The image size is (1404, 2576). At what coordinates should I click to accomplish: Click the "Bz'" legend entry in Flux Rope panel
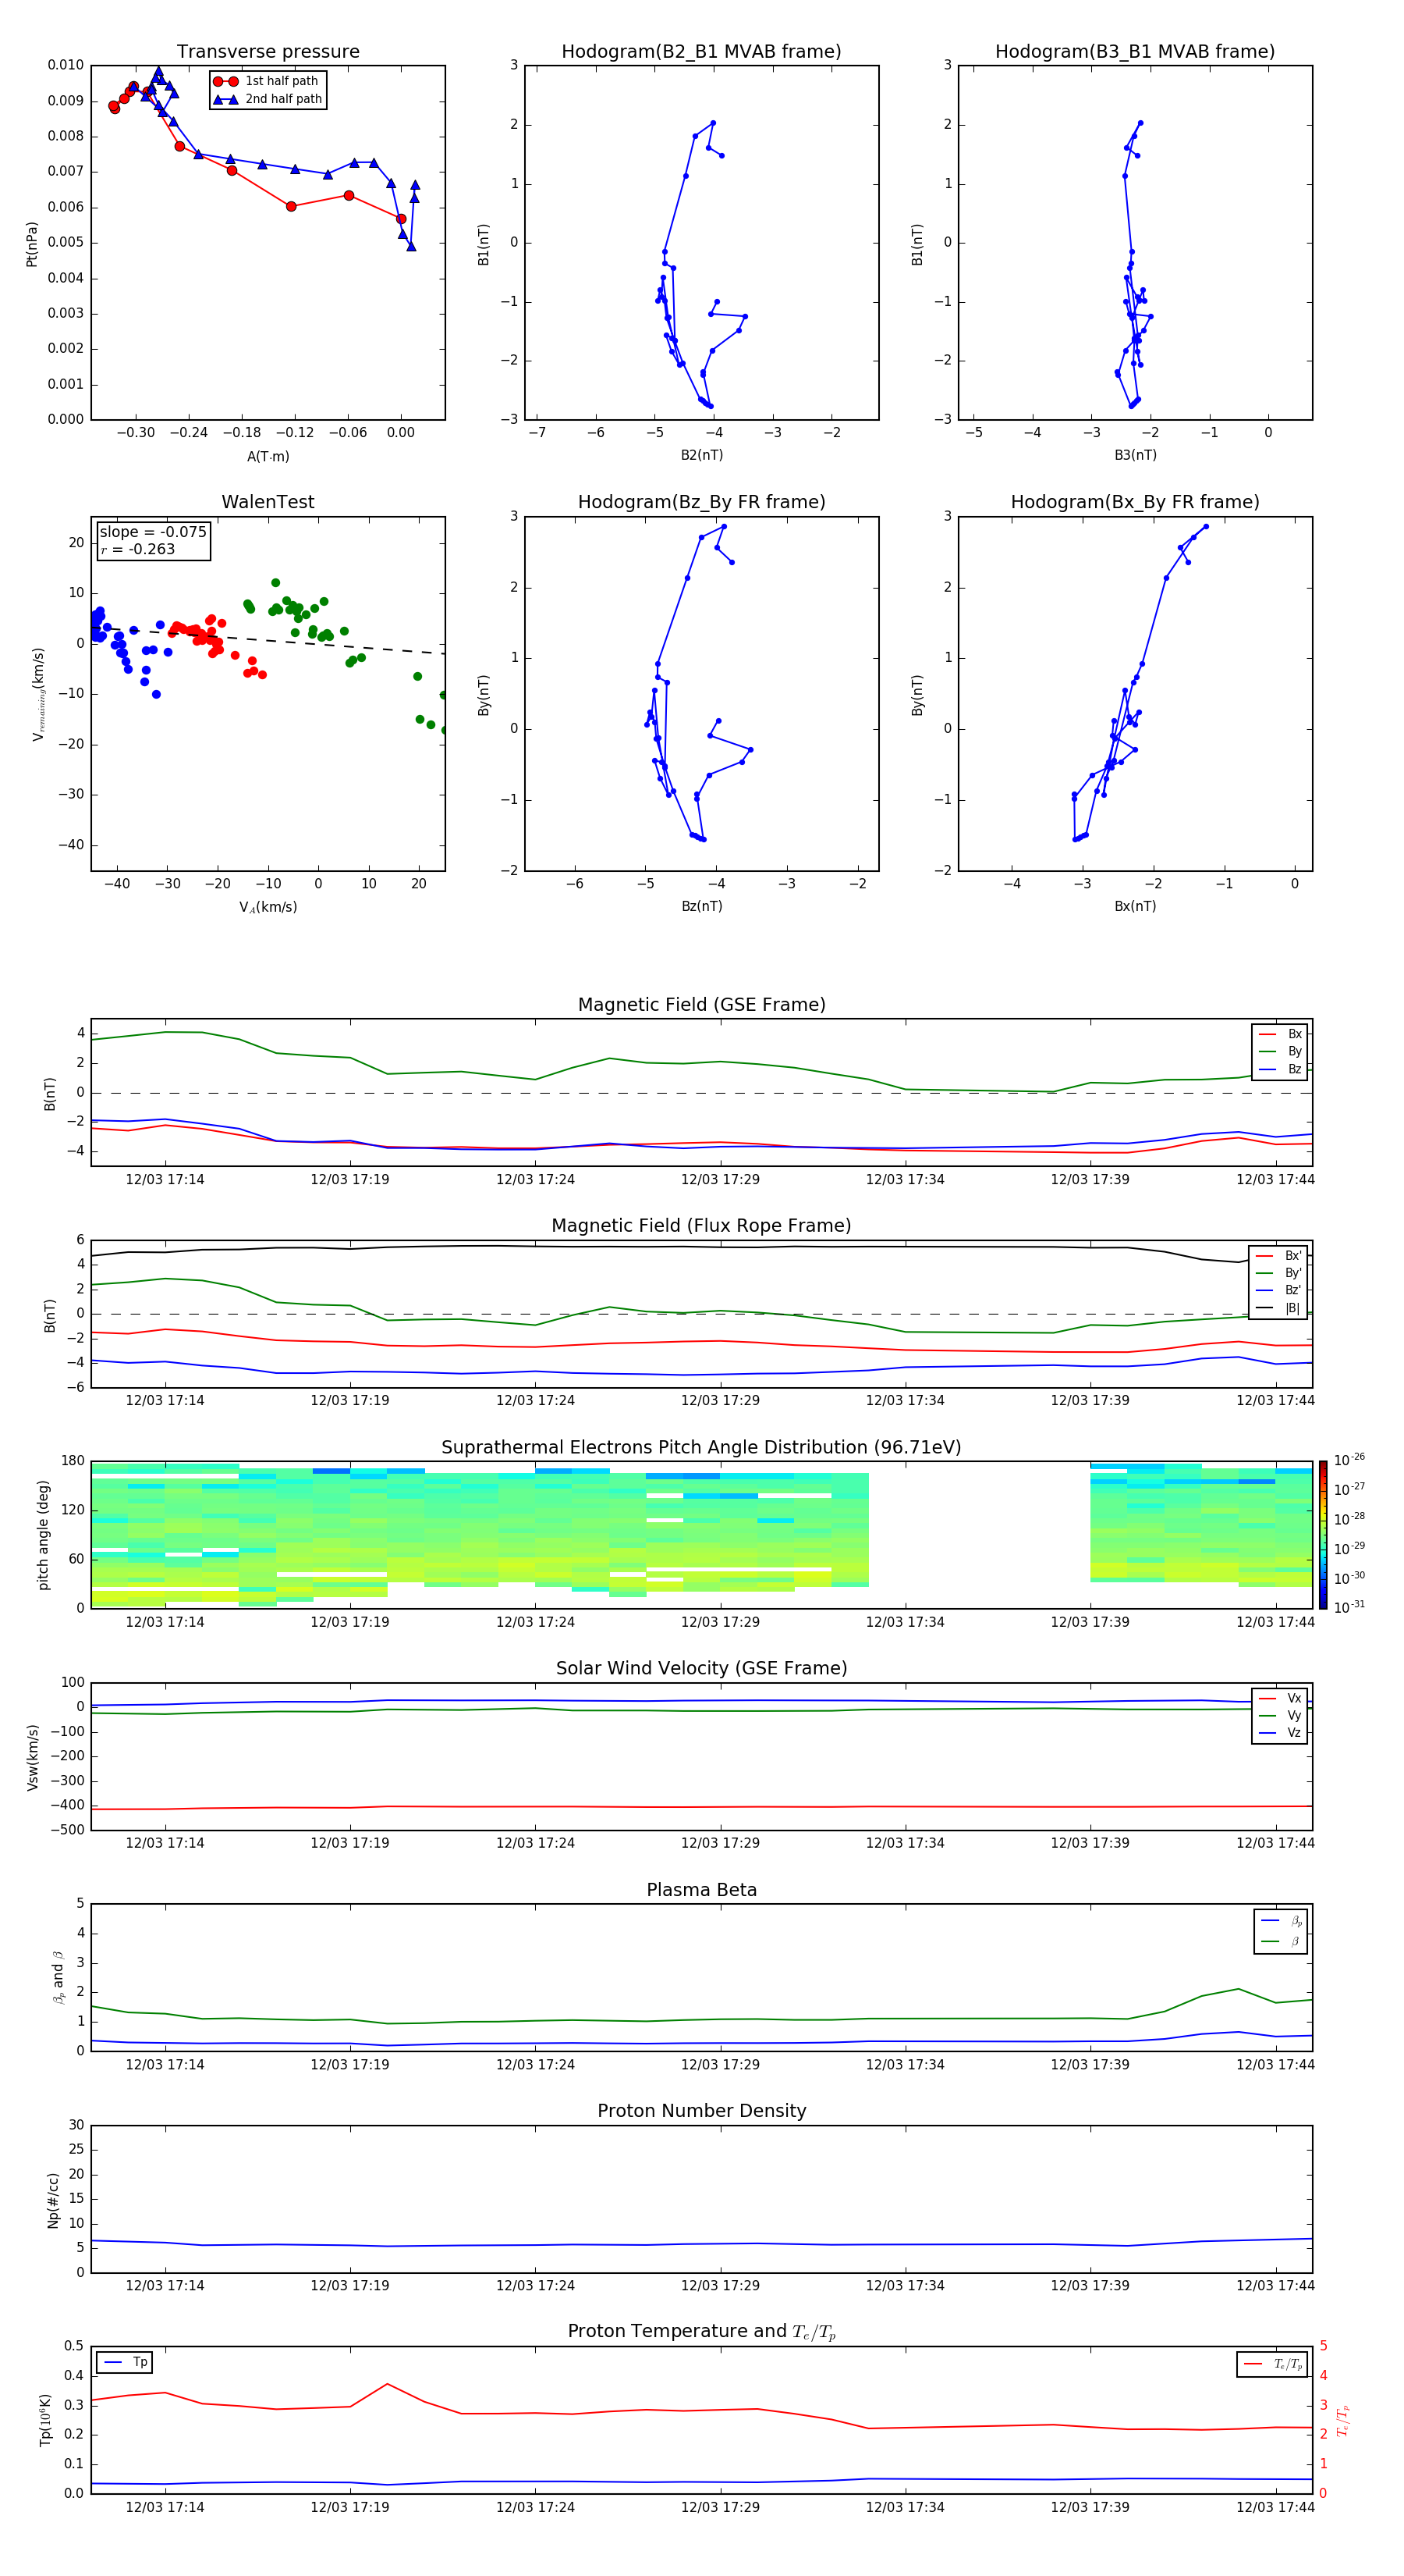tap(1279, 1290)
